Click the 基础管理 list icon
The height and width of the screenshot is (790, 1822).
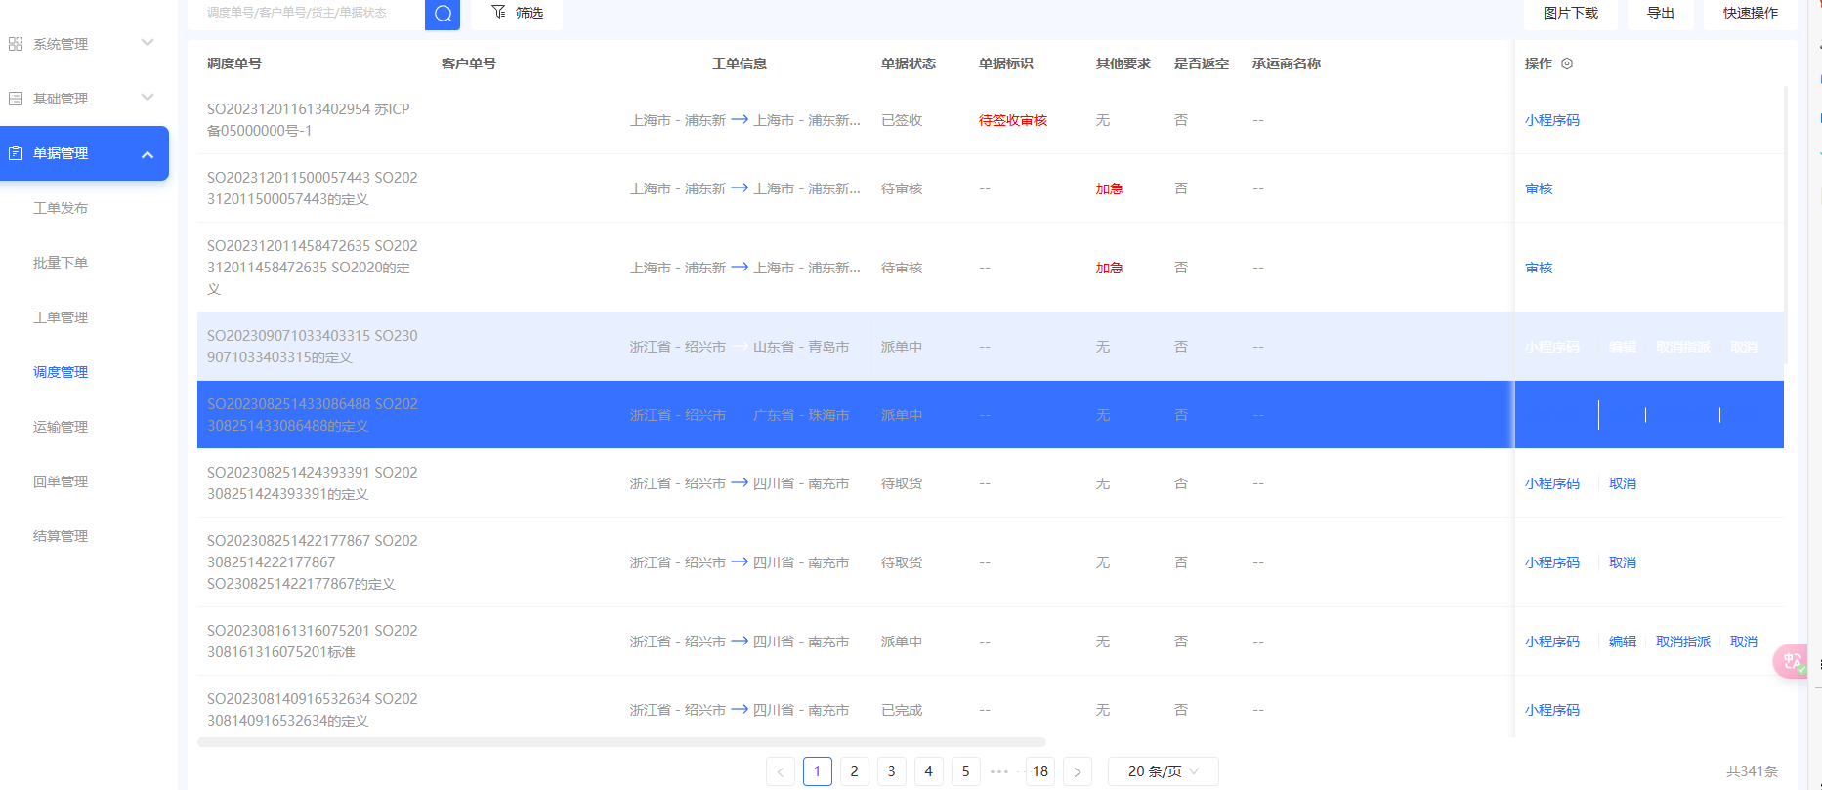click(16, 99)
